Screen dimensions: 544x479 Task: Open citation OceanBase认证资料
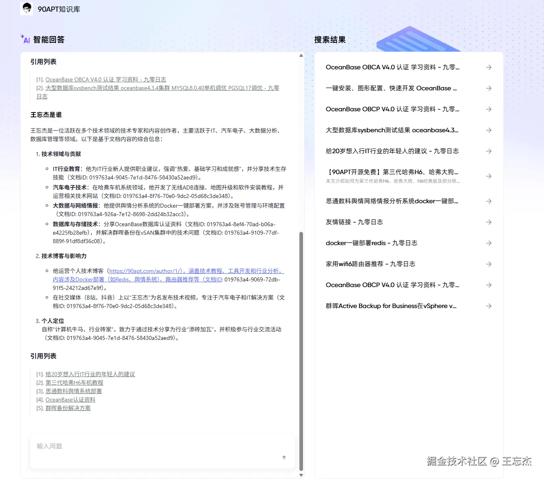pos(71,400)
